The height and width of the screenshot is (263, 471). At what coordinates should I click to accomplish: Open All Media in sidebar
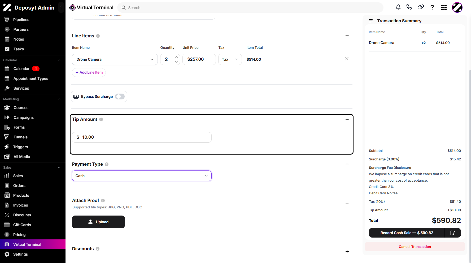[x=33, y=157]
